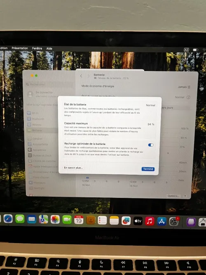Click En savoir plus button
The image size is (206, 275).
tap(73, 168)
